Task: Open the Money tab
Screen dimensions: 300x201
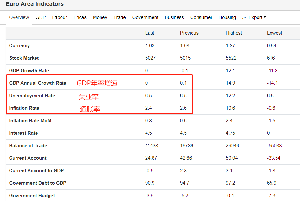Action: click(x=100, y=17)
